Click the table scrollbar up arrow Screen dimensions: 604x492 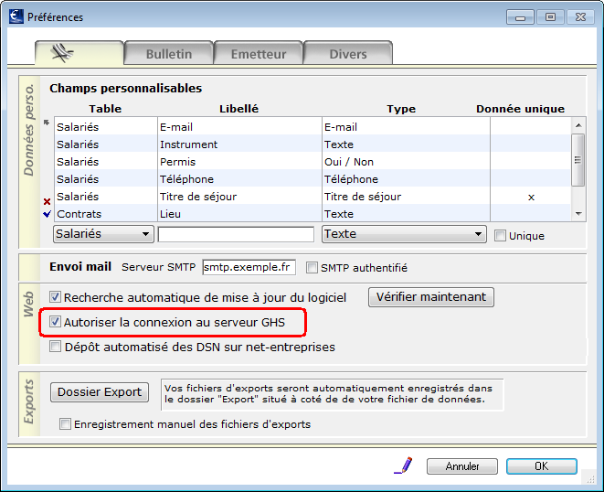point(578,125)
